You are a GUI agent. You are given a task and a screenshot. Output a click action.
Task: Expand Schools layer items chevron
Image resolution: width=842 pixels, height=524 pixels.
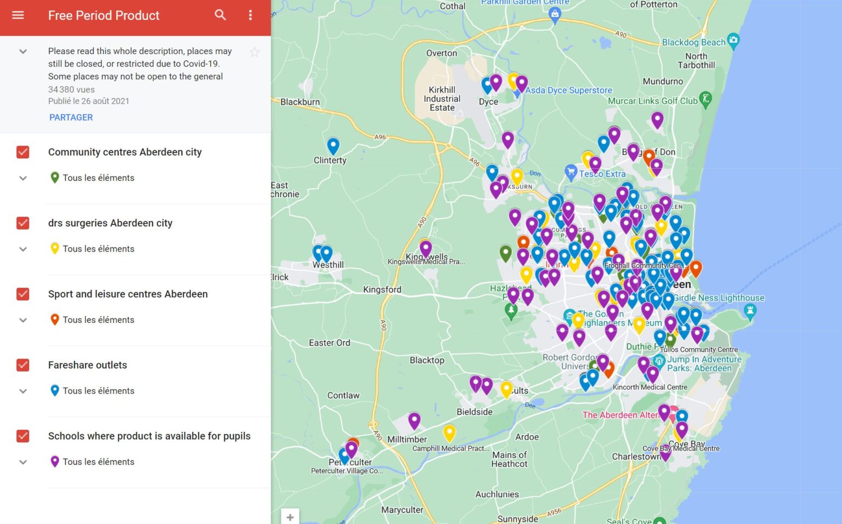(x=23, y=462)
